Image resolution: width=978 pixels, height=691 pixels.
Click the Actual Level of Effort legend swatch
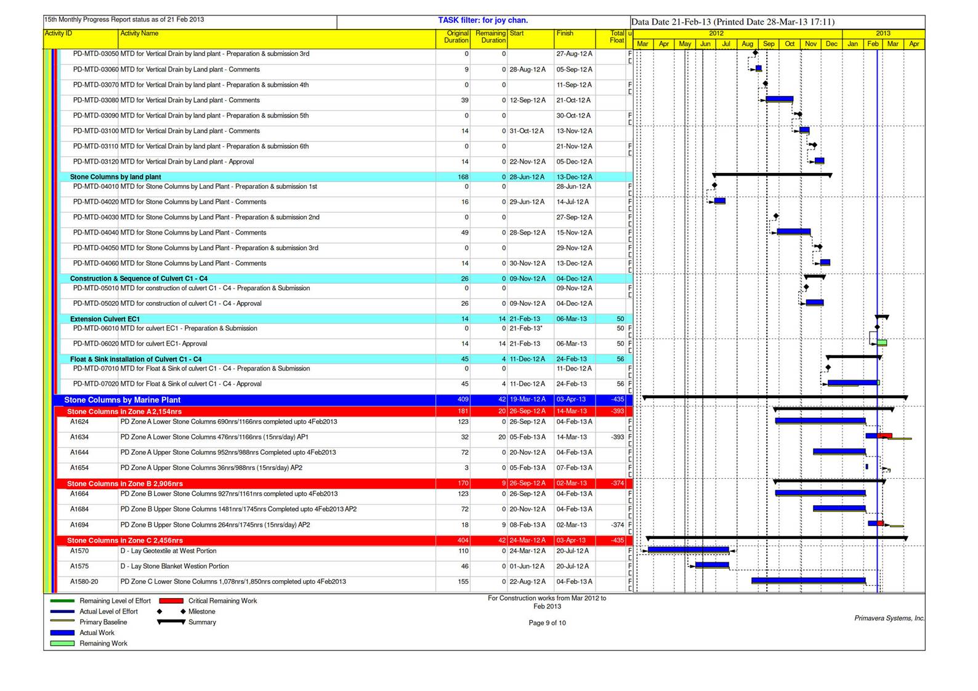[x=62, y=612]
